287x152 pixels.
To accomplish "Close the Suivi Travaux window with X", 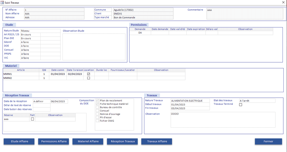I will (x=283, y=2).
